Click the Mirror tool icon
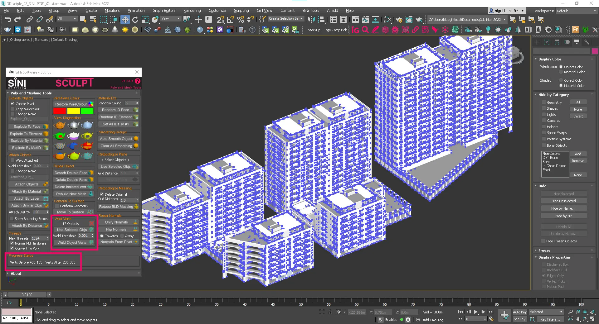Screen dimensions: 599x324 tap(311, 20)
